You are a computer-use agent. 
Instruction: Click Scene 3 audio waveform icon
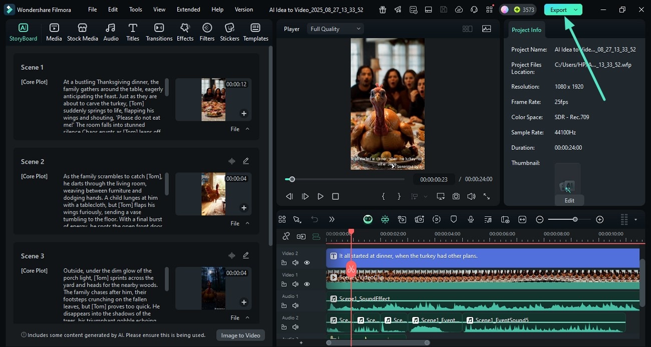231,255
